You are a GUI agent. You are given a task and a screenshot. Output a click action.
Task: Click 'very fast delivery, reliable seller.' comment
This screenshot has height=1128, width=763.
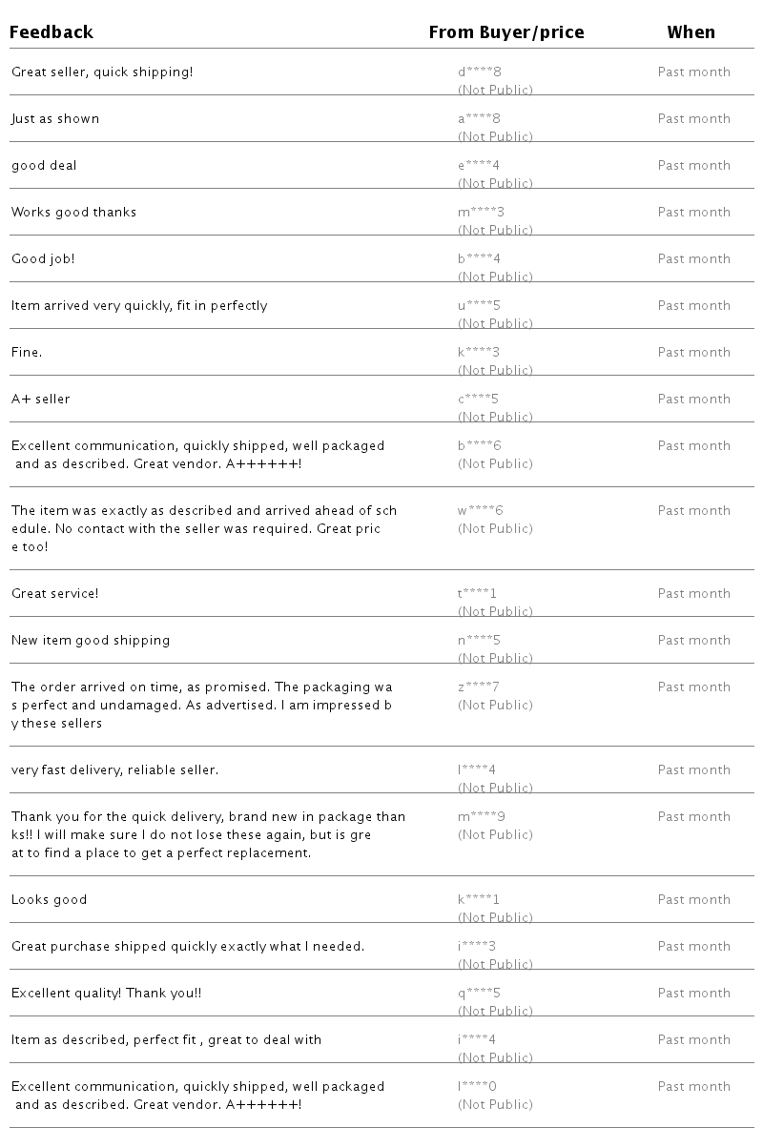(114, 770)
